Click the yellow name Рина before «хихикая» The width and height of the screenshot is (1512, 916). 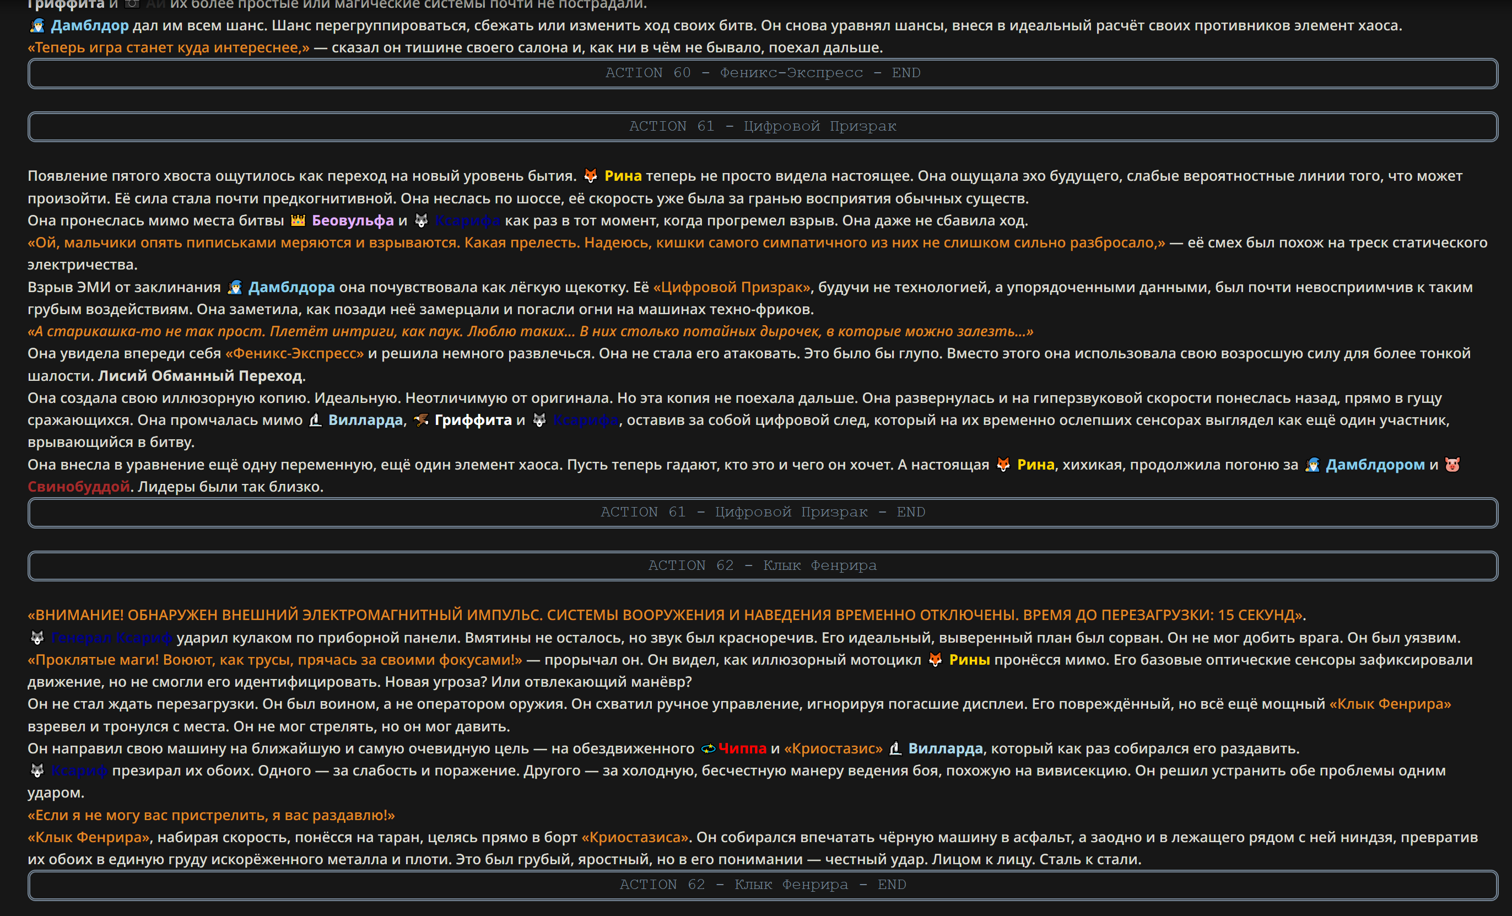(1036, 464)
